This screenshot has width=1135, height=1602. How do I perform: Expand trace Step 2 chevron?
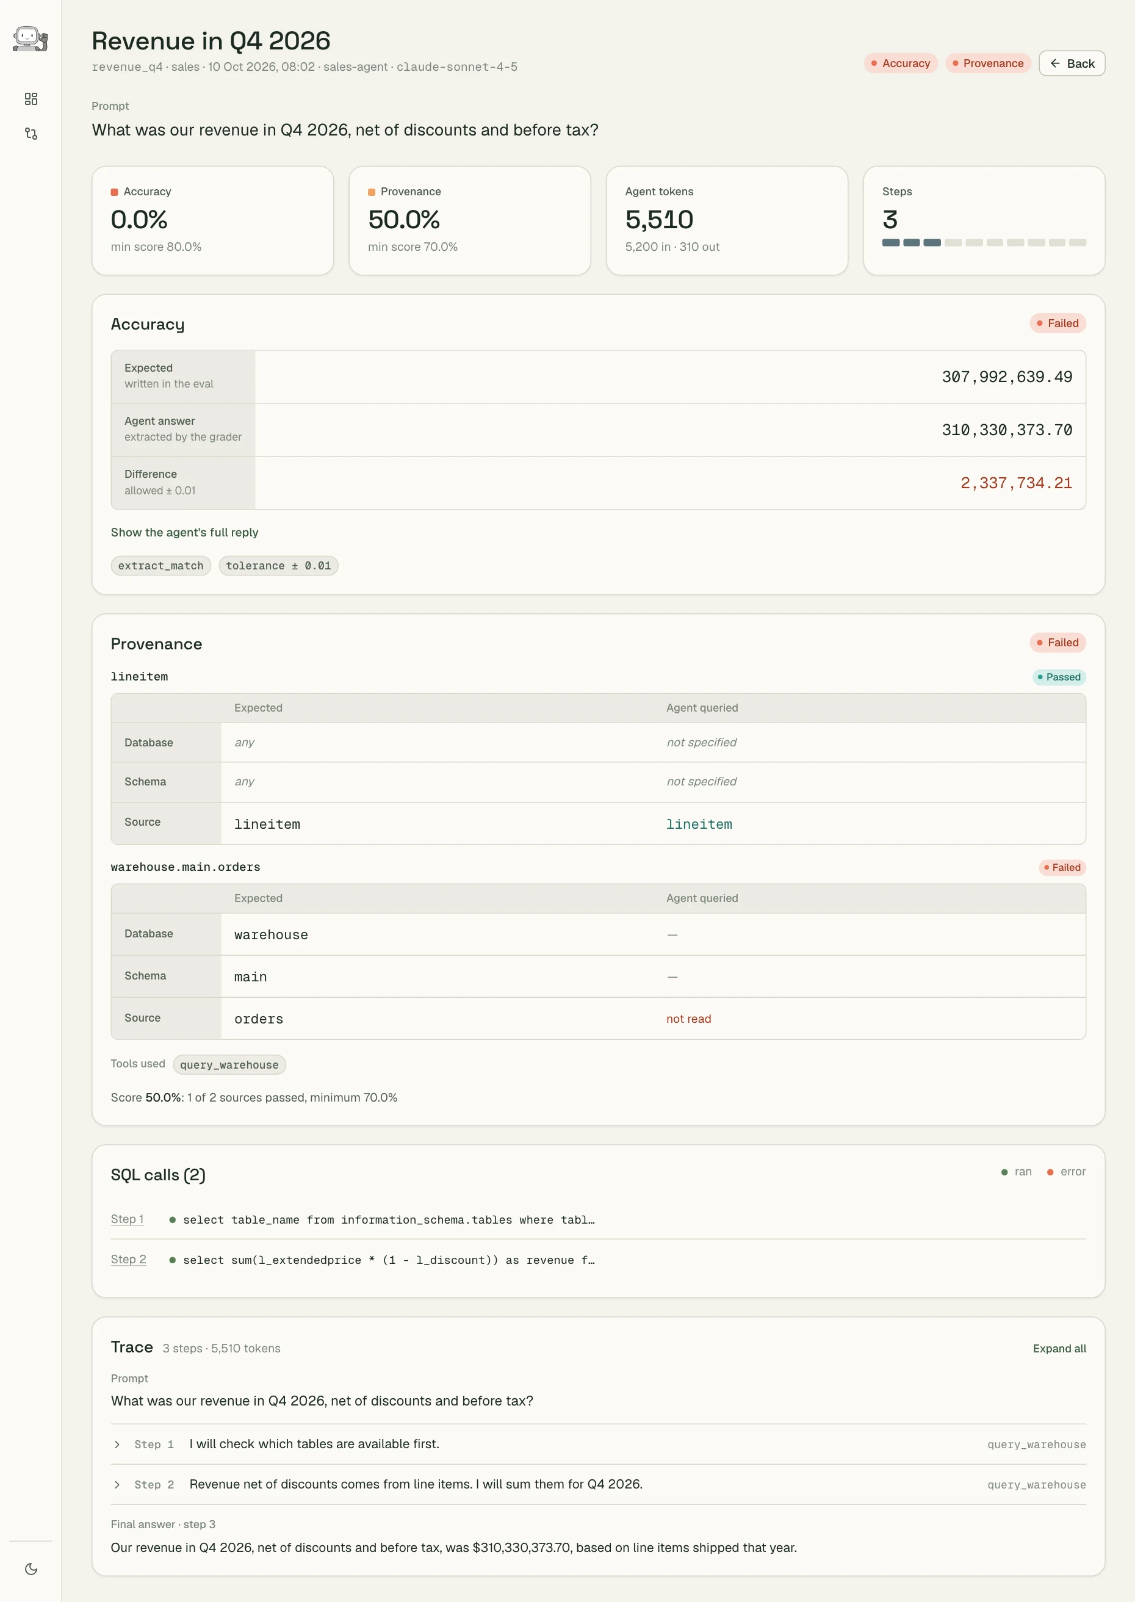pyautogui.click(x=117, y=1485)
